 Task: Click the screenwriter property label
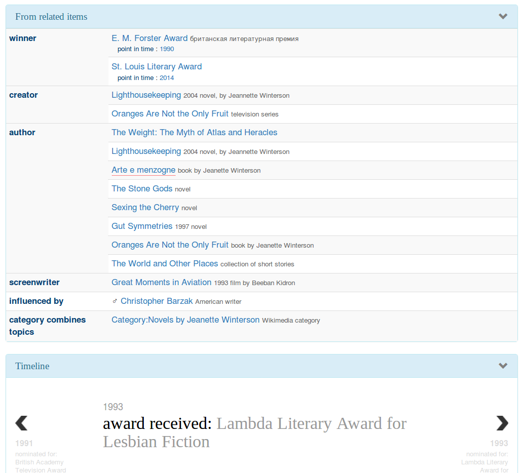pyautogui.click(x=34, y=282)
